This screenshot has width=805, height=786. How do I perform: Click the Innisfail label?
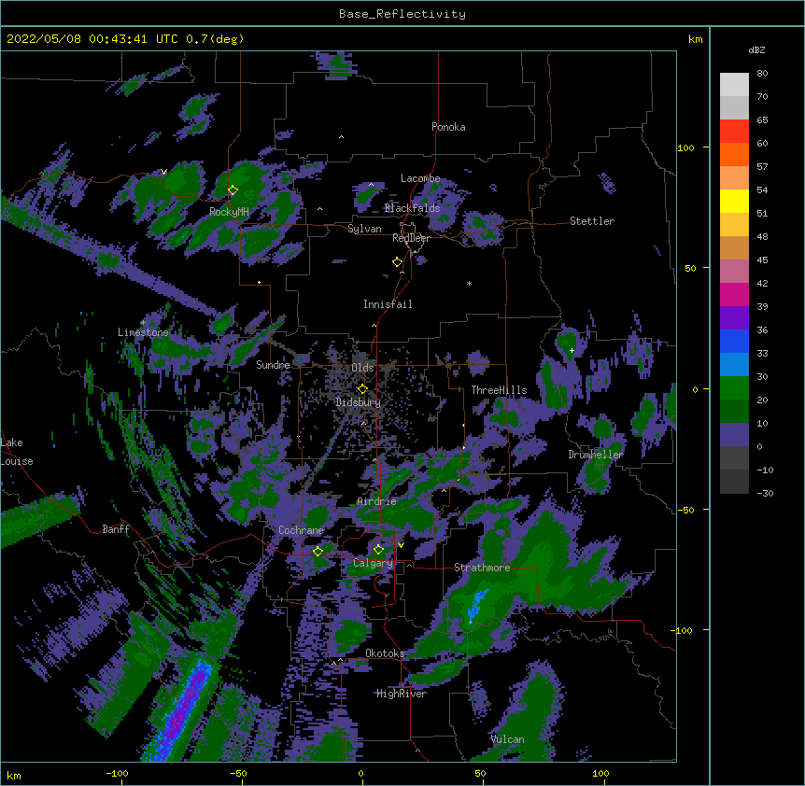point(388,304)
